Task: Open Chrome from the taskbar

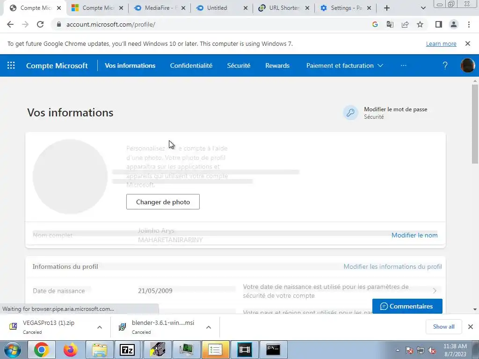Action: pyautogui.click(x=42, y=350)
